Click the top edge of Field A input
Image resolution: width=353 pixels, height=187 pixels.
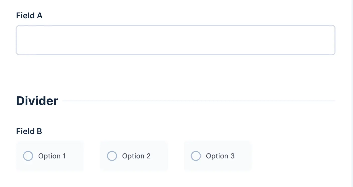click(176, 25)
